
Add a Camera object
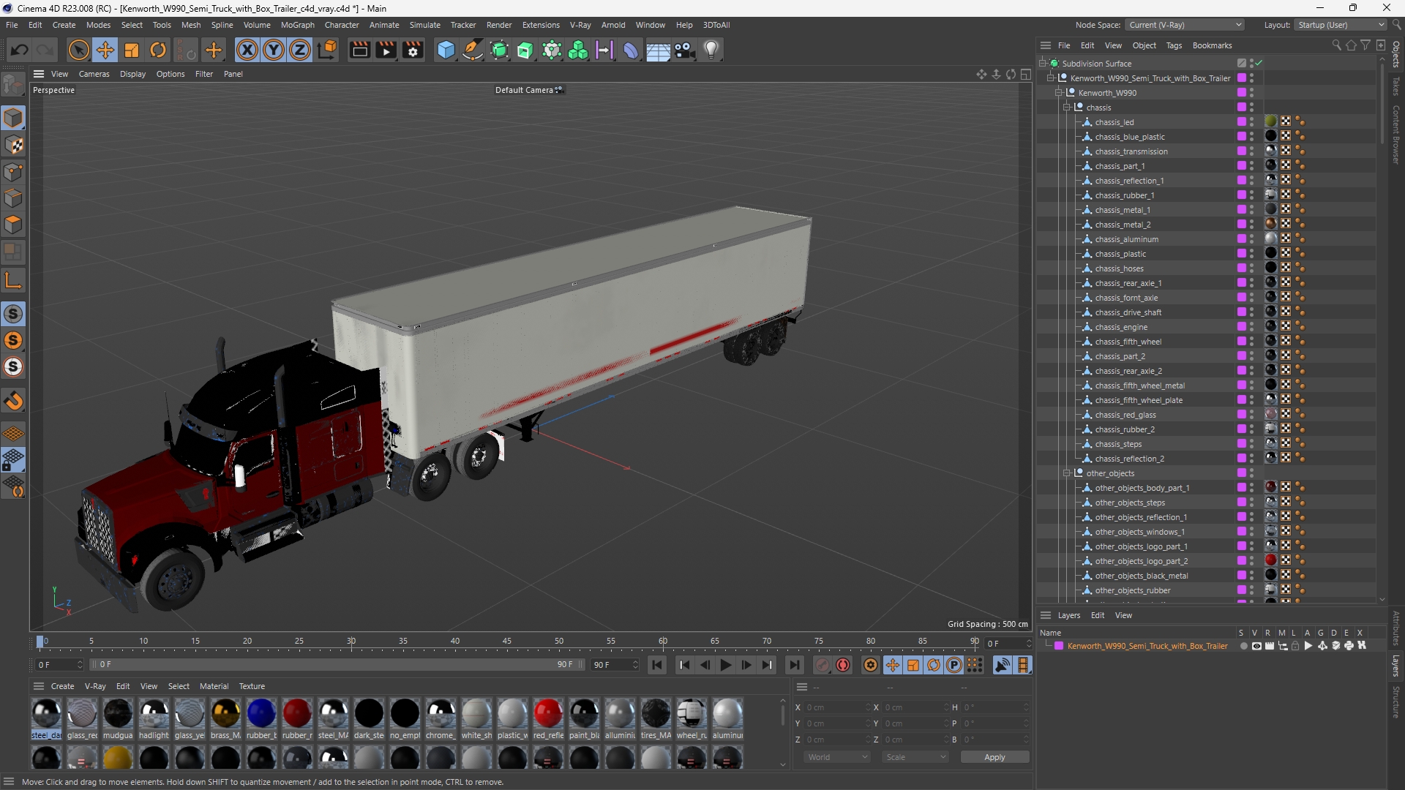tap(685, 50)
